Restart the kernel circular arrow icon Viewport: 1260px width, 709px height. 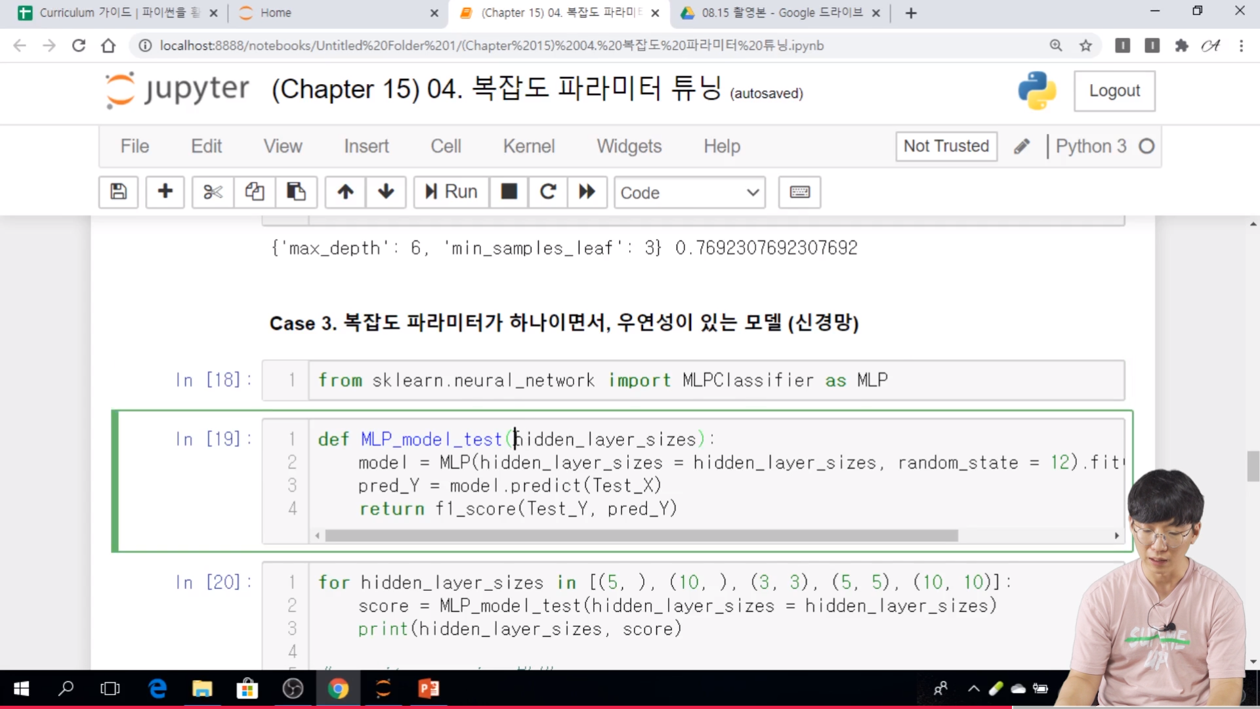548,192
